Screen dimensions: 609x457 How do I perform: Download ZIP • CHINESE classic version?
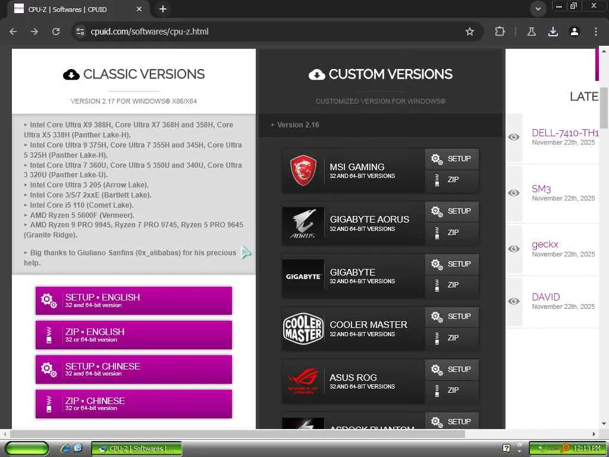pyautogui.click(x=134, y=404)
